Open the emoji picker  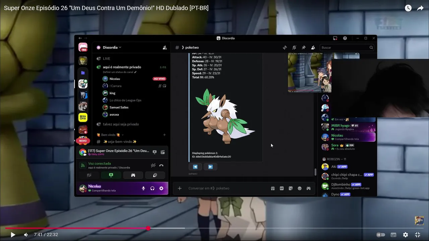300,188
